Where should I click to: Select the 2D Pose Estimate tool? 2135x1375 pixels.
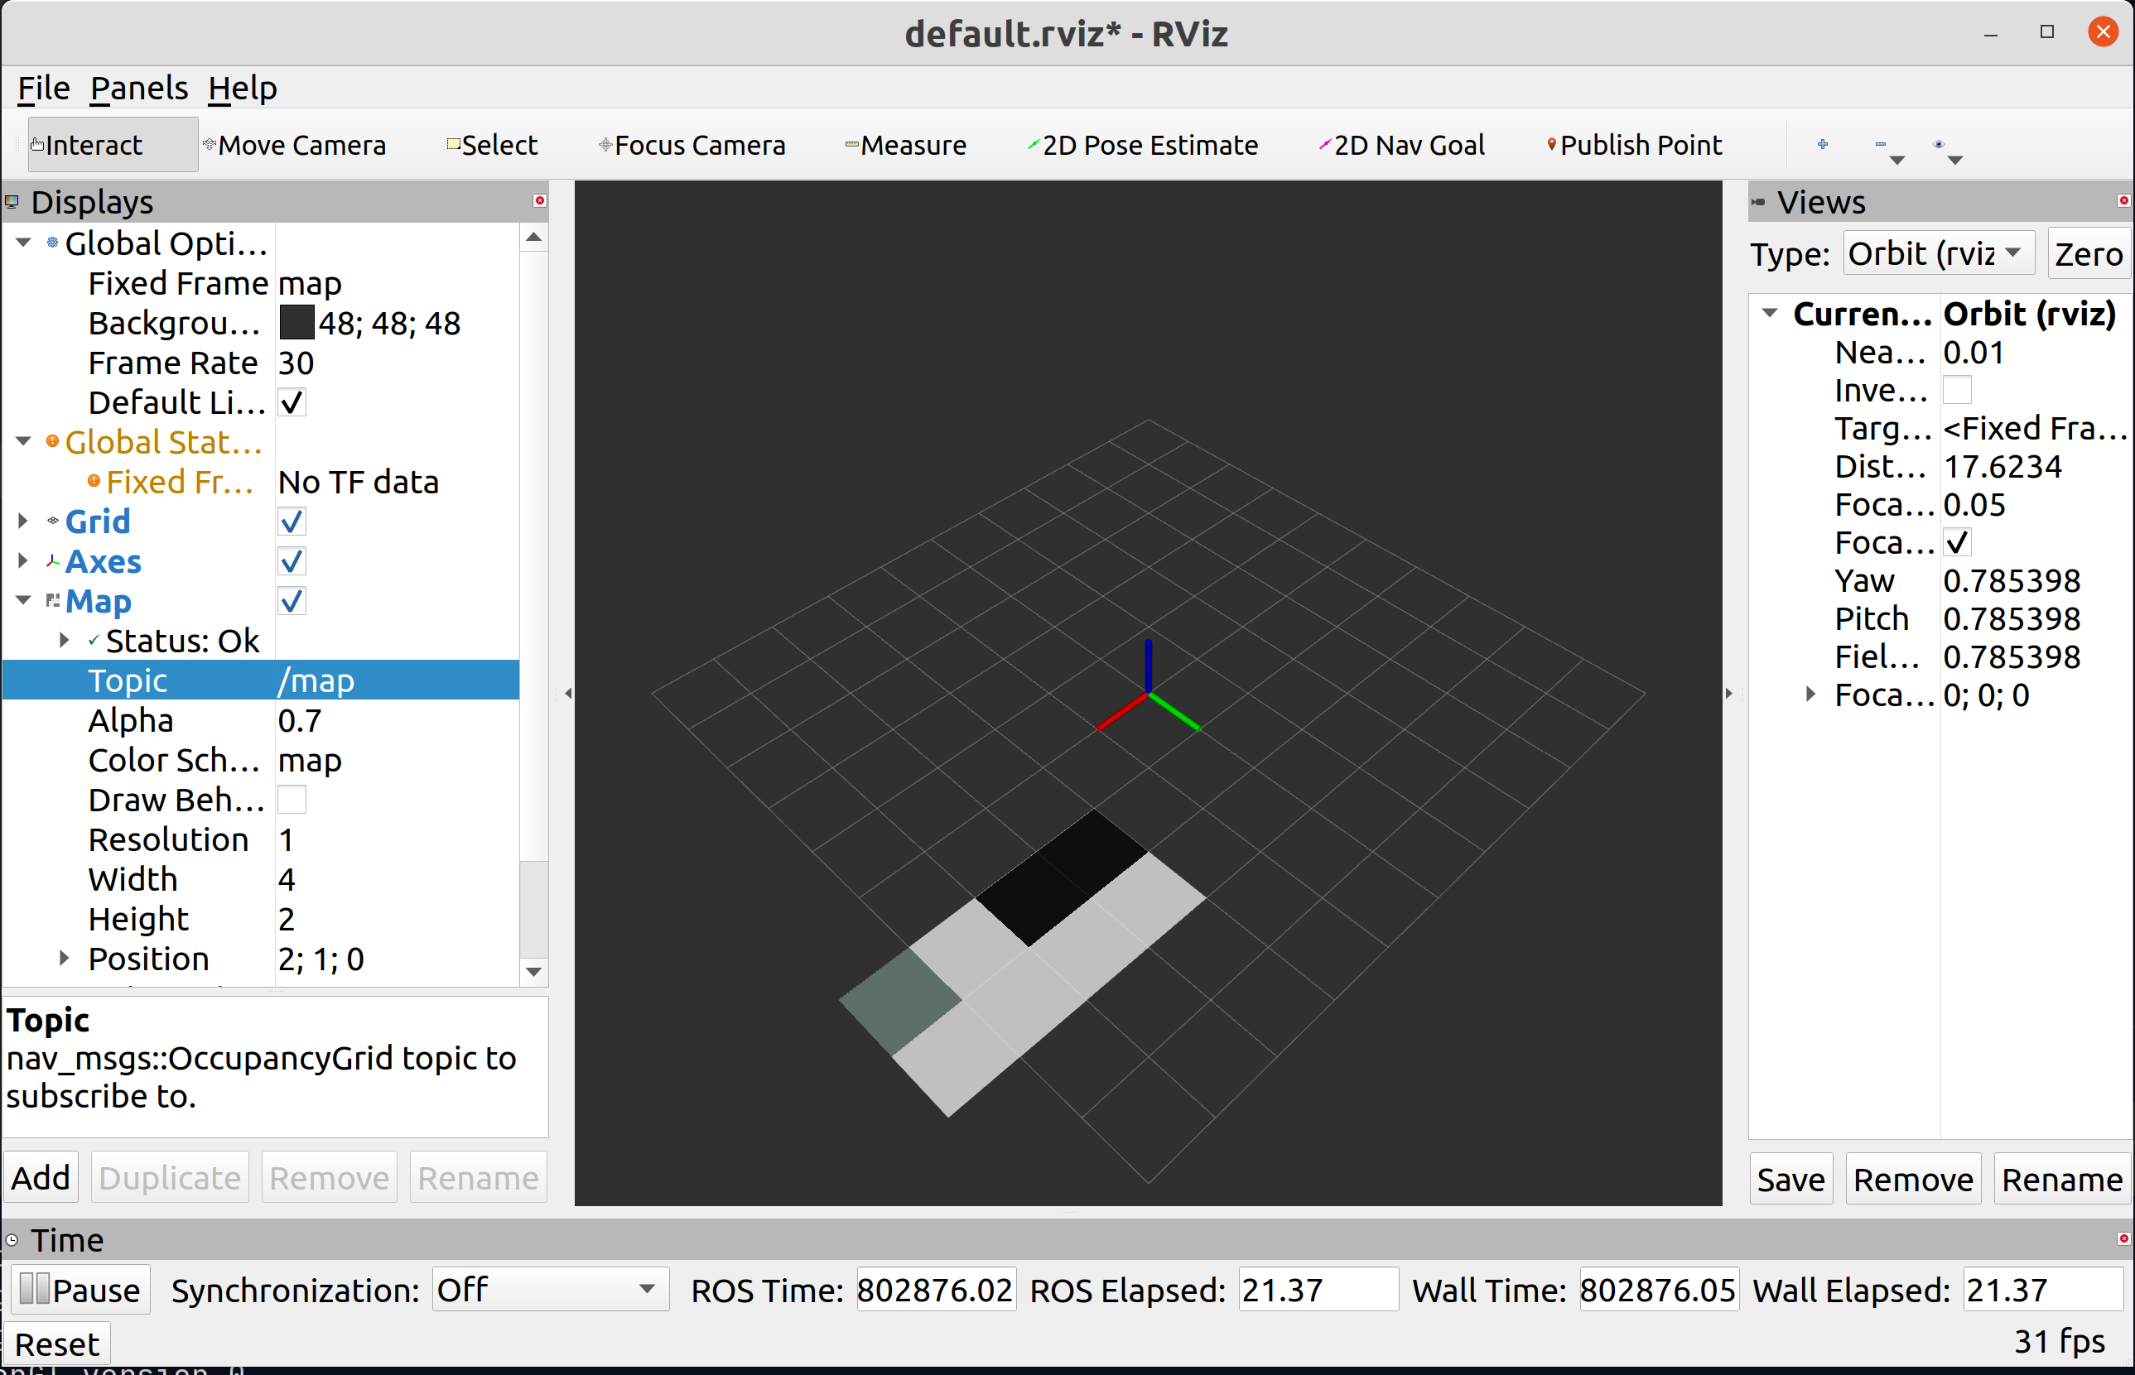click(1143, 145)
